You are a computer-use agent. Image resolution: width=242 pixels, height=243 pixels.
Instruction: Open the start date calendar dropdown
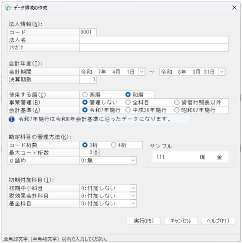coord(142,71)
